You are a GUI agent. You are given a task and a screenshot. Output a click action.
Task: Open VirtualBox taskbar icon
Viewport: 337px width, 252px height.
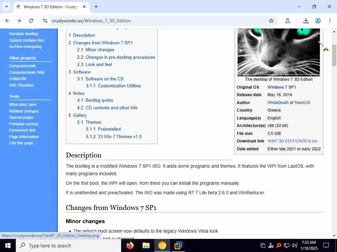click(x=178, y=245)
